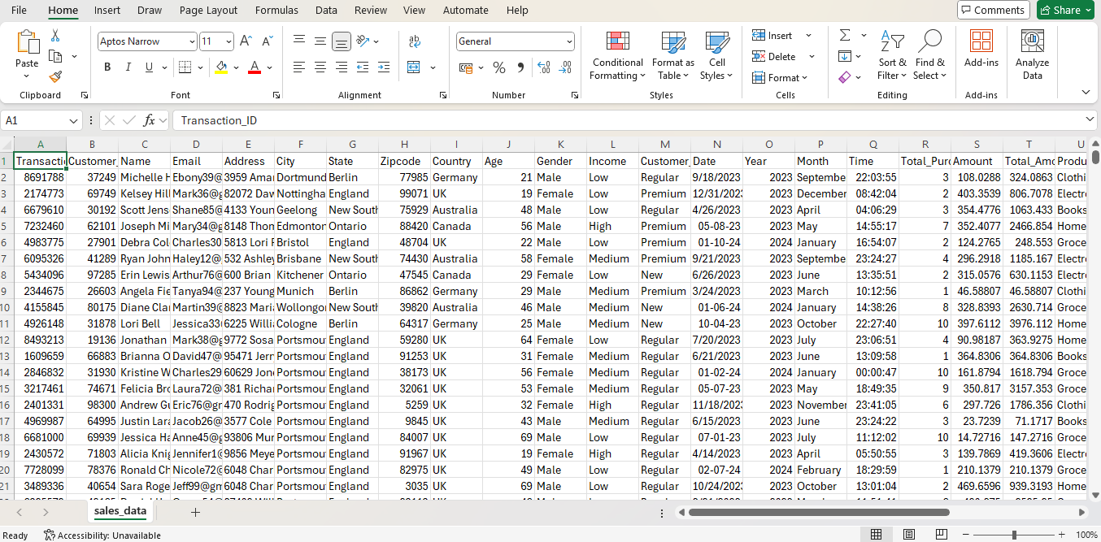Click the Format Painter brush icon
The height and width of the screenshot is (542, 1101).
point(55,76)
